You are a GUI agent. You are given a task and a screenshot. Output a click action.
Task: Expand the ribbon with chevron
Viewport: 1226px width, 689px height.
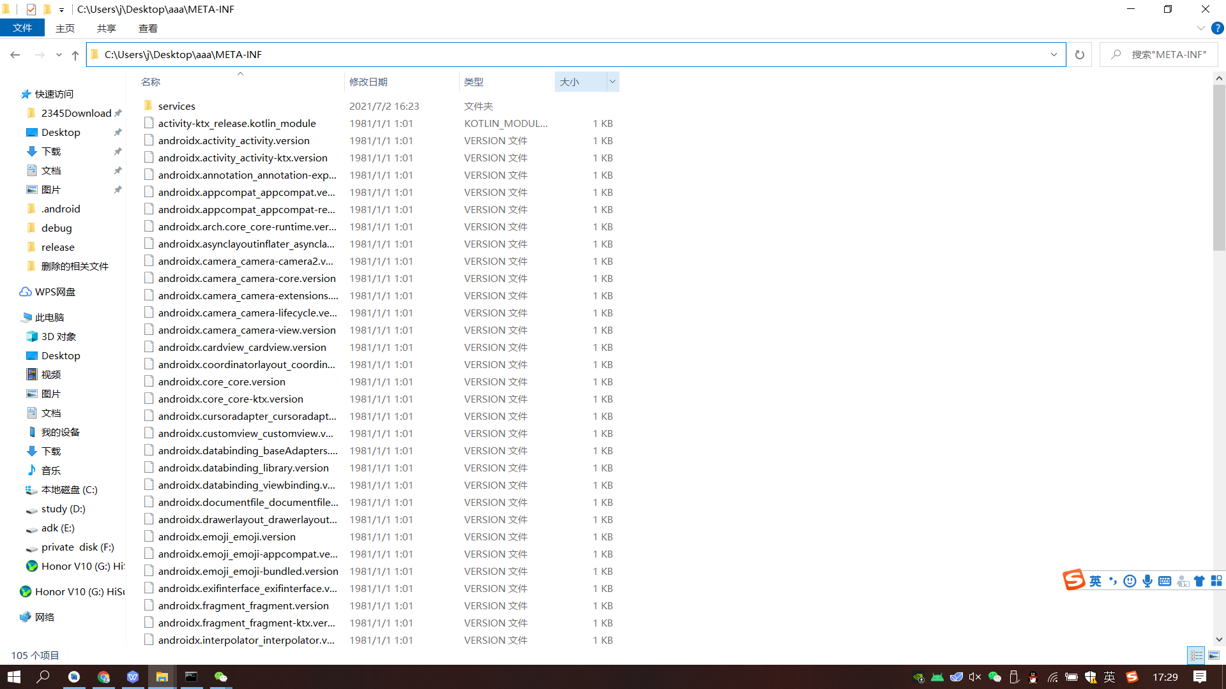pyautogui.click(x=1200, y=28)
